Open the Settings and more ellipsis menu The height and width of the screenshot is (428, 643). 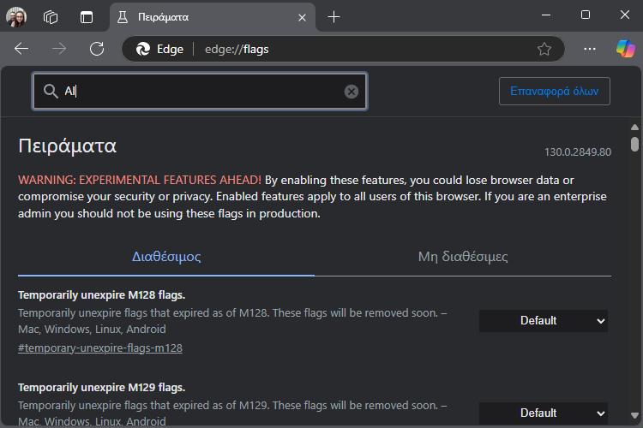pyautogui.click(x=590, y=49)
